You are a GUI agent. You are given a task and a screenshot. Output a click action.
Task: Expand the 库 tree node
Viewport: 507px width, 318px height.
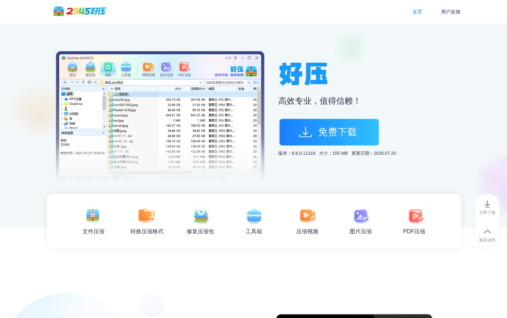[x=62, y=119]
